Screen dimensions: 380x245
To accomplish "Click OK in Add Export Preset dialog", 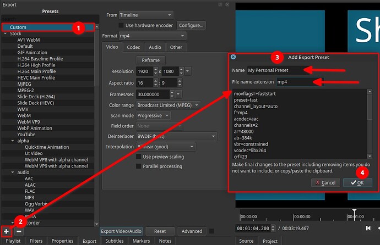I will click(x=357, y=182).
